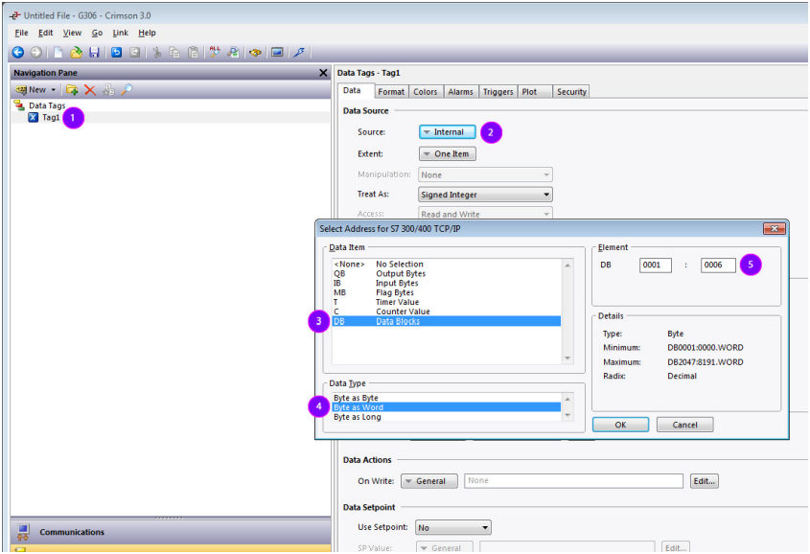Click the find item magnifier icon
The width and height of the screenshot is (810, 554).
pos(233,52)
